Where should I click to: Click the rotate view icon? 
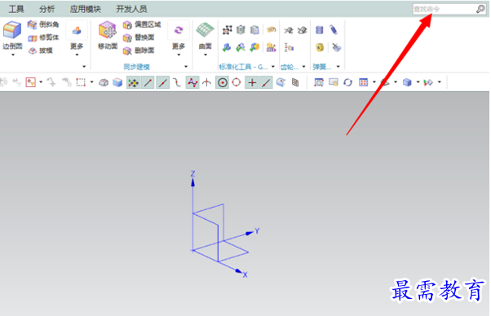347,82
